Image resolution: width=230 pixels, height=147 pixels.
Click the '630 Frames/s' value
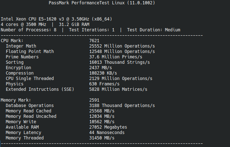click(x=104, y=84)
